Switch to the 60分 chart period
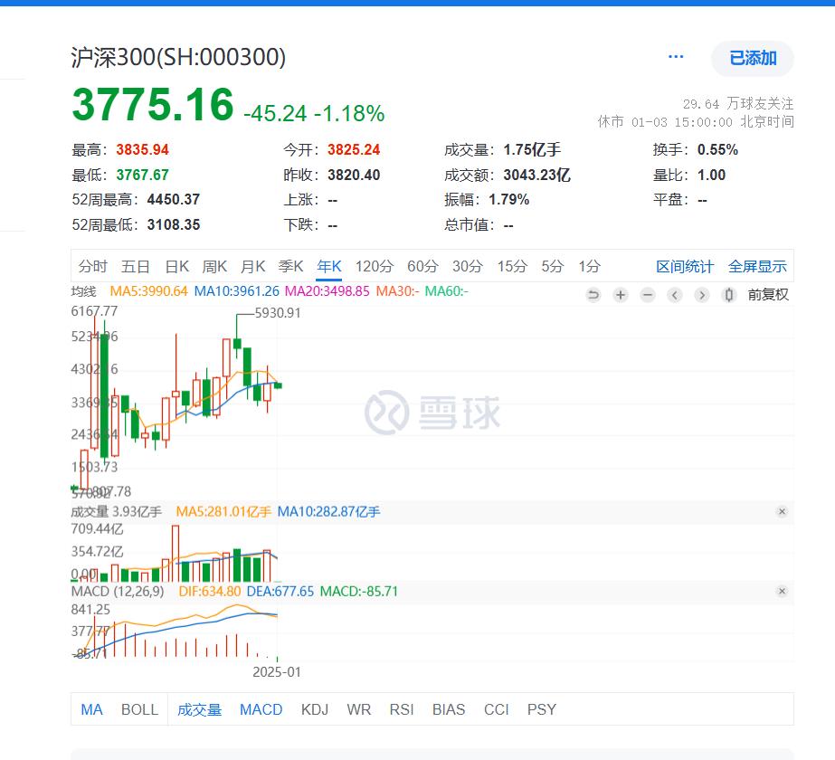The height and width of the screenshot is (760, 835). [422, 266]
